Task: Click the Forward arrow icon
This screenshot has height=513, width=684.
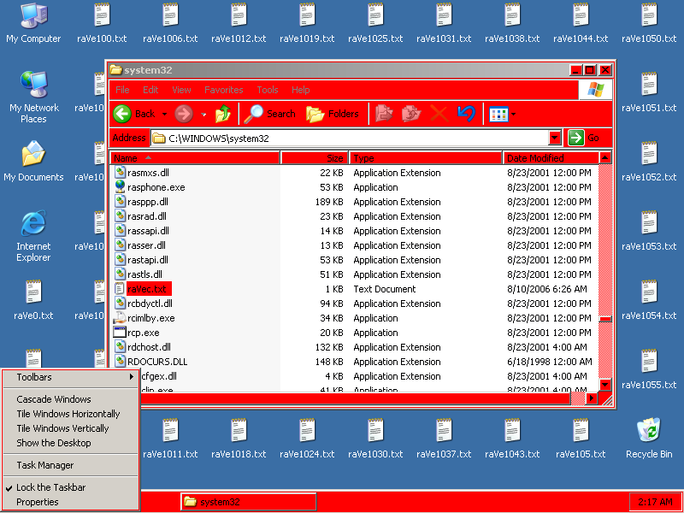Action: (x=184, y=114)
